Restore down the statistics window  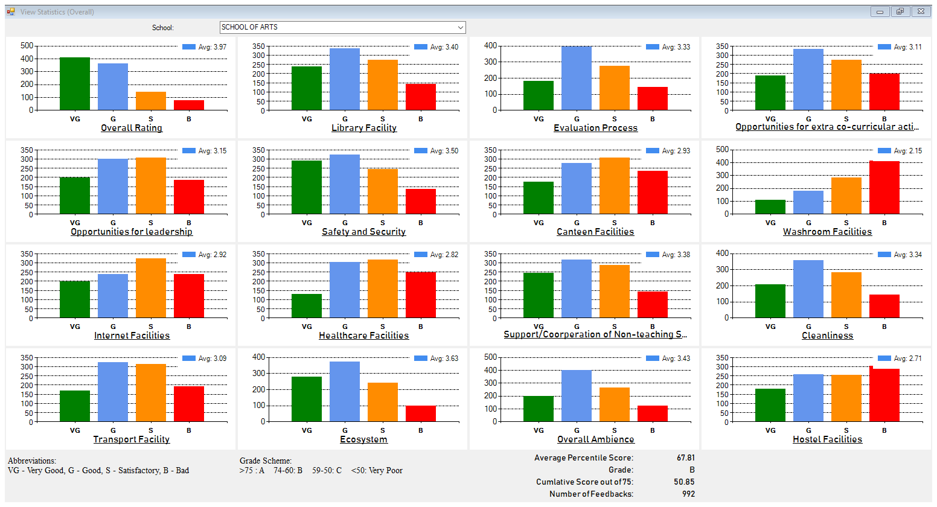[x=900, y=11]
